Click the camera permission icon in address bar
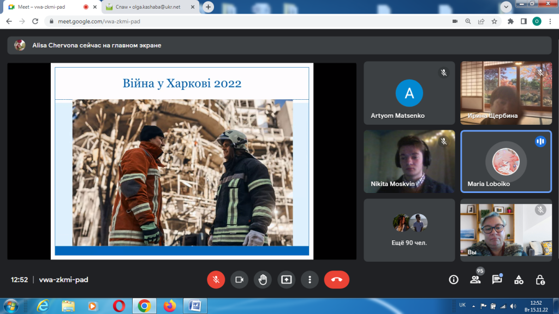559x314 pixels. pyautogui.click(x=455, y=21)
